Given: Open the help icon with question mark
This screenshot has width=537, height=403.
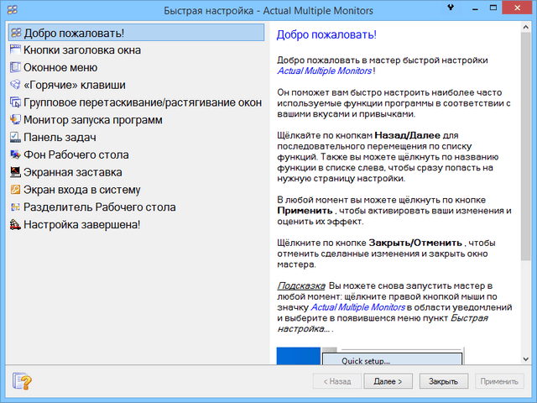Looking at the screenshot, I should (23, 381).
